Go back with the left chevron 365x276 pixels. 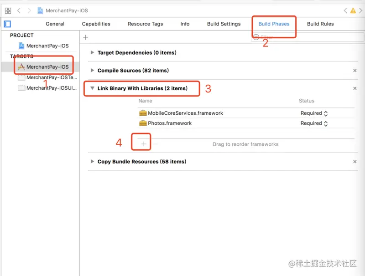pos(19,10)
